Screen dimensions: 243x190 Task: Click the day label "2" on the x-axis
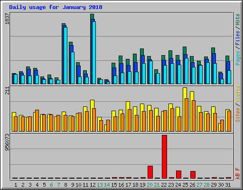(23, 185)
